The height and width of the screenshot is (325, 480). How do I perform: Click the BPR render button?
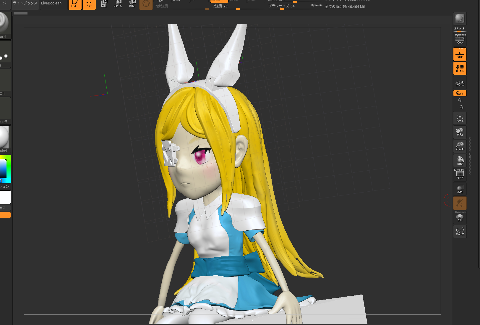tap(460, 19)
